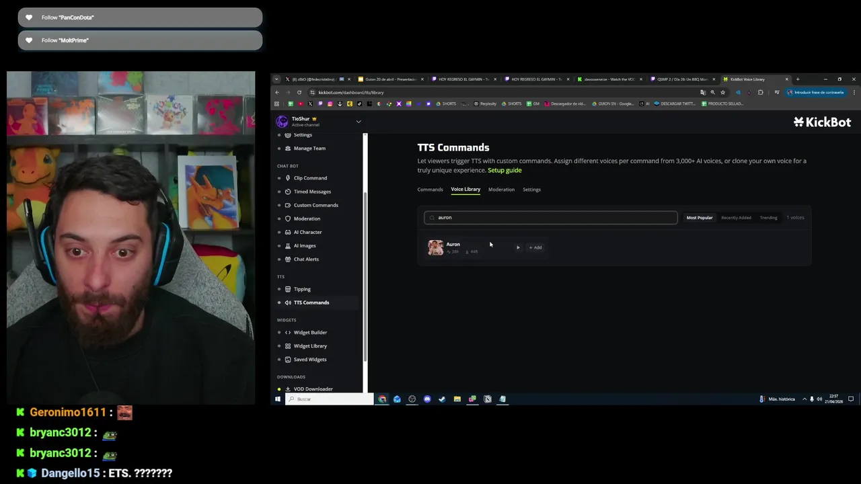Image resolution: width=861 pixels, height=484 pixels.
Task: Open Manage Team in sidebar
Action: 309,149
